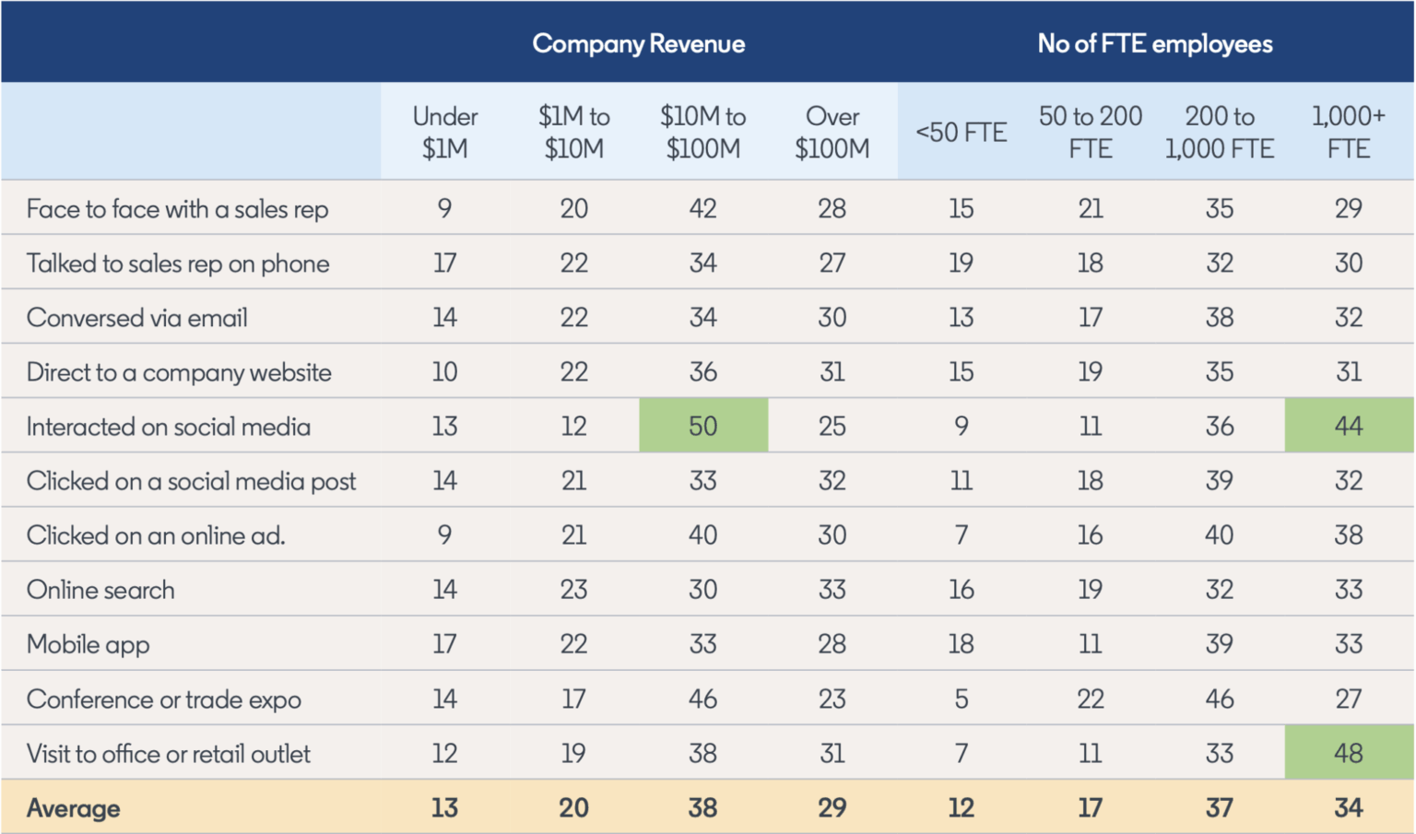Screen dimensions: 1416x834
Task: Select the Face to face with a sales rep row label
Action: tap(177, 209)
